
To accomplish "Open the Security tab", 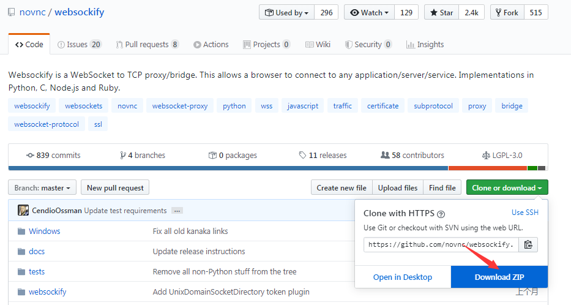I will coord(368,45).
